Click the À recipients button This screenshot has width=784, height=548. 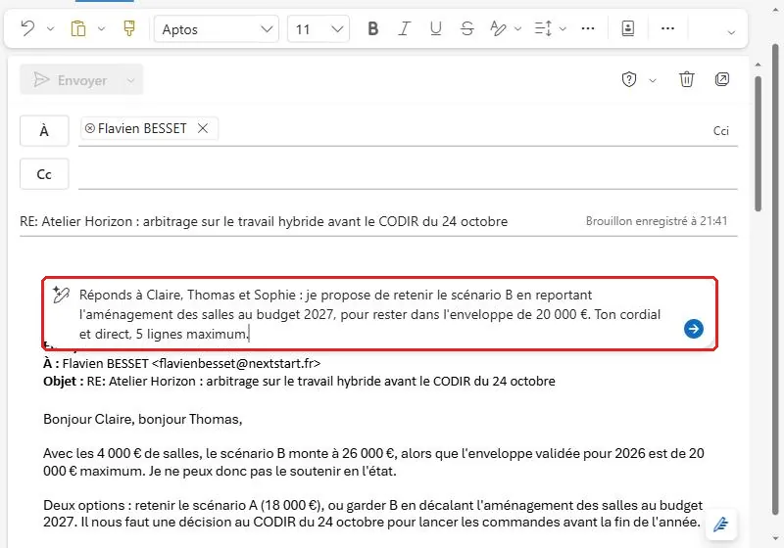[x=44, y=131]
